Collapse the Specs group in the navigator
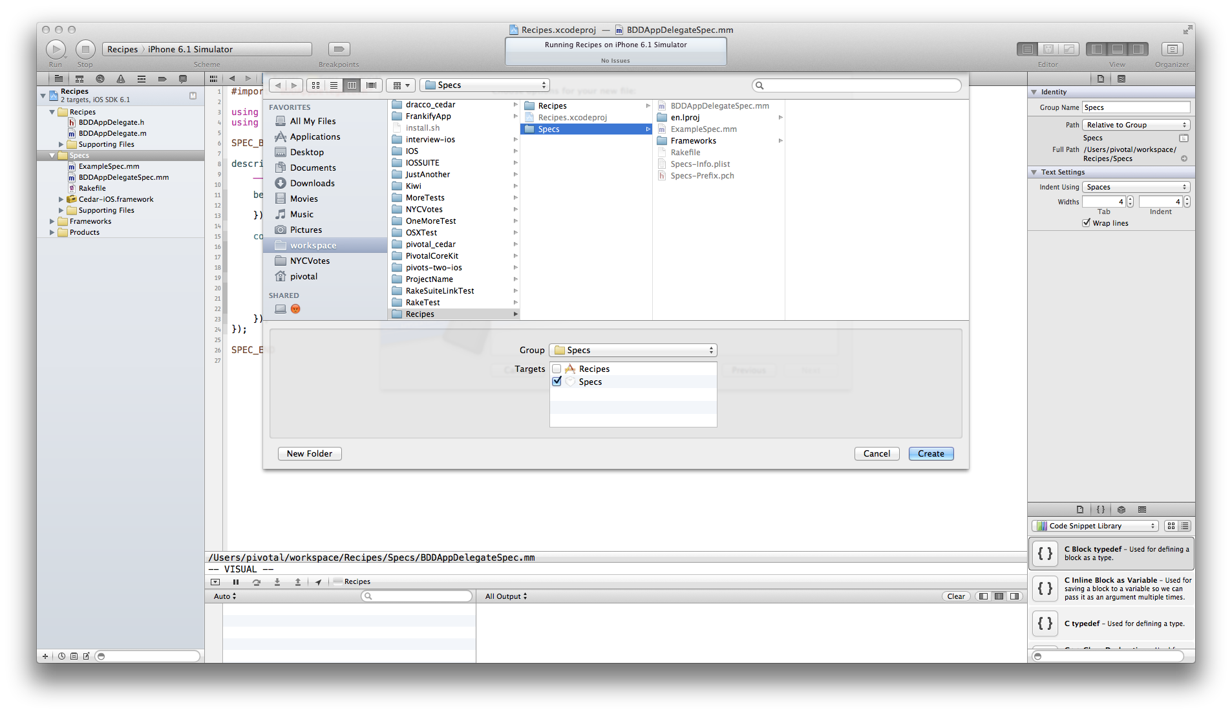The width and height of the screenshot is (1232, 714). tap(52, 156)
